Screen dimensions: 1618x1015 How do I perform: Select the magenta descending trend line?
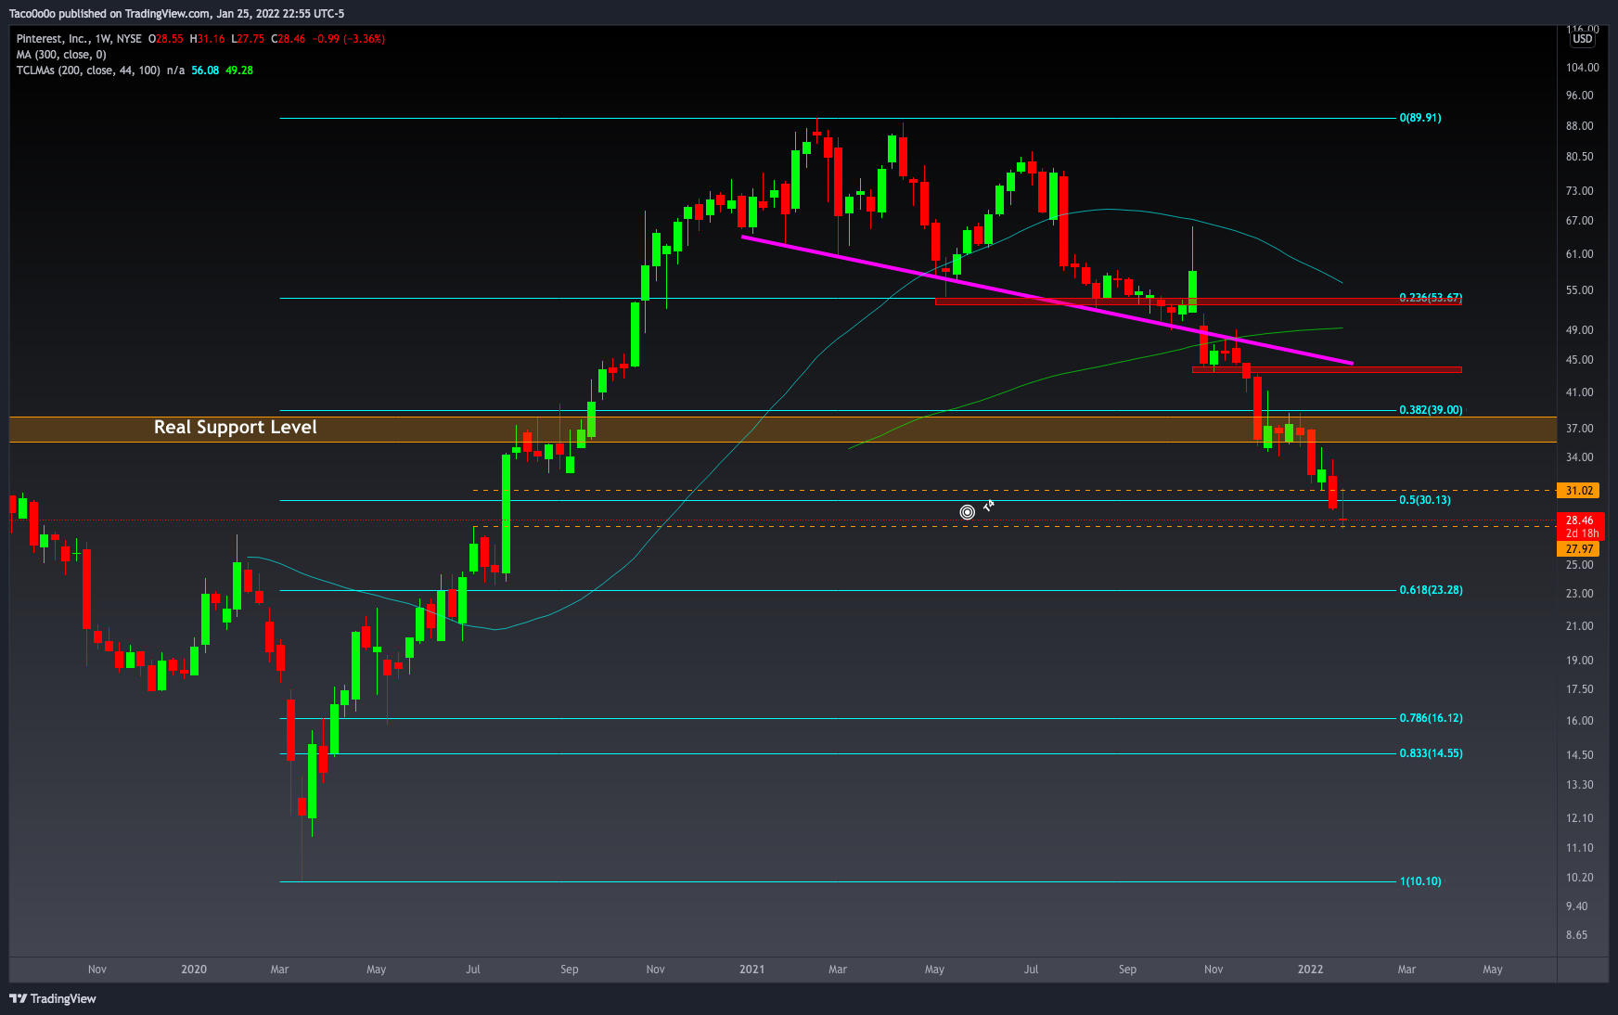pyautogui.click(x=1047, y=300)
